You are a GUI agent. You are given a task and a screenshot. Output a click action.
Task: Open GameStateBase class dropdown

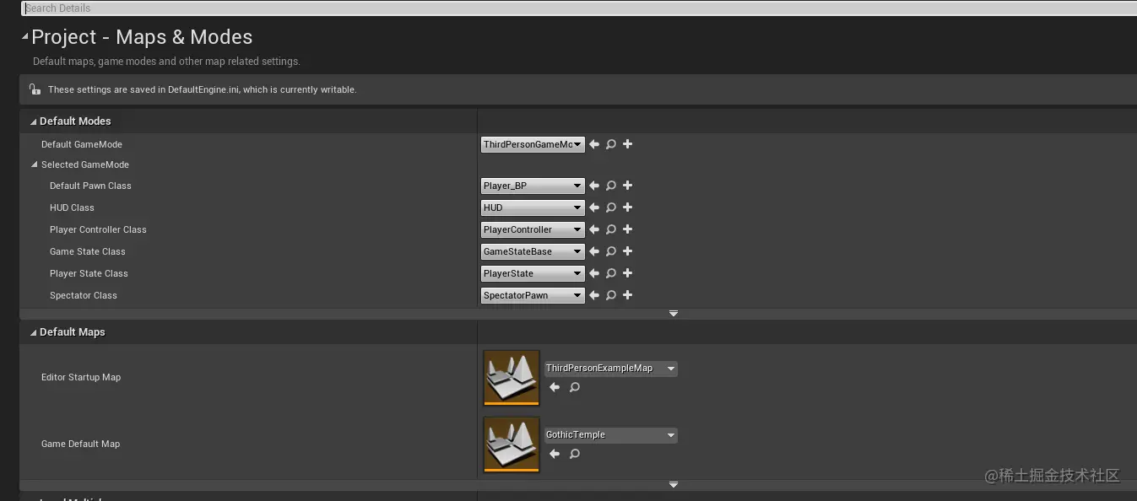[533, 251]
